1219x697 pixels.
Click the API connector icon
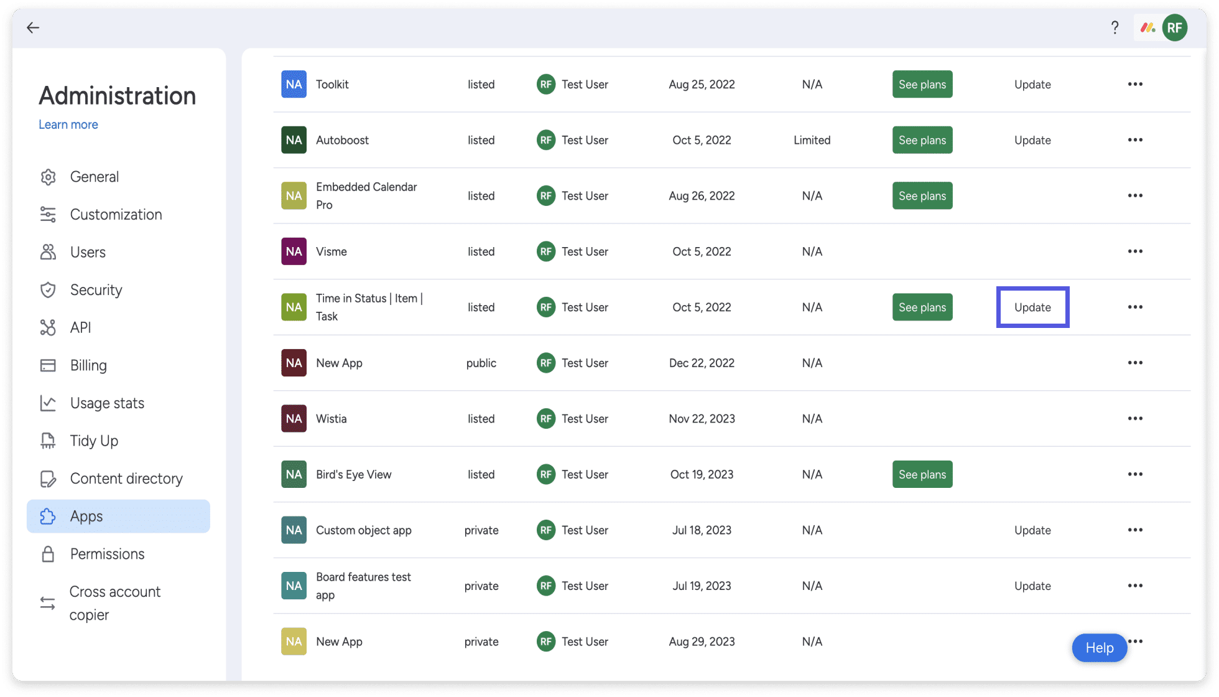tap(49, 327)
